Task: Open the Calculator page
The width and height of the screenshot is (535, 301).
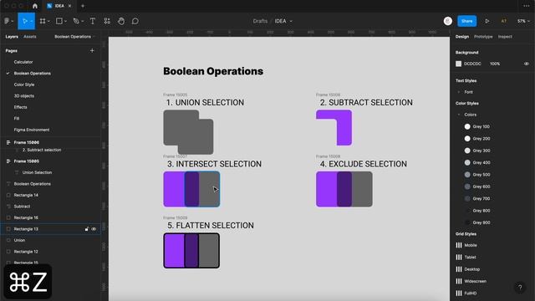Action: (x=23, y=62)
